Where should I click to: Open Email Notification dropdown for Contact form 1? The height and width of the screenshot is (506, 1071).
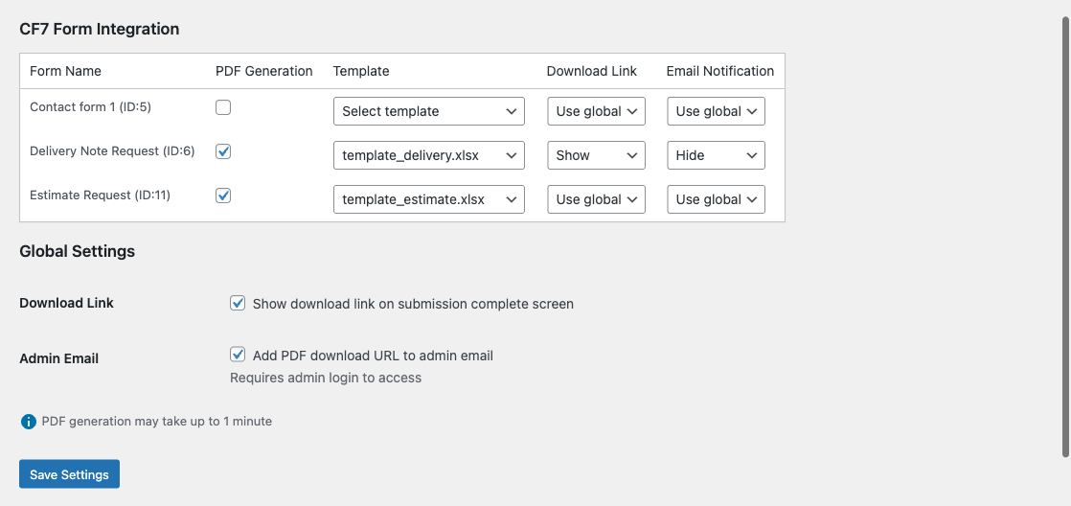pos(716,111)
